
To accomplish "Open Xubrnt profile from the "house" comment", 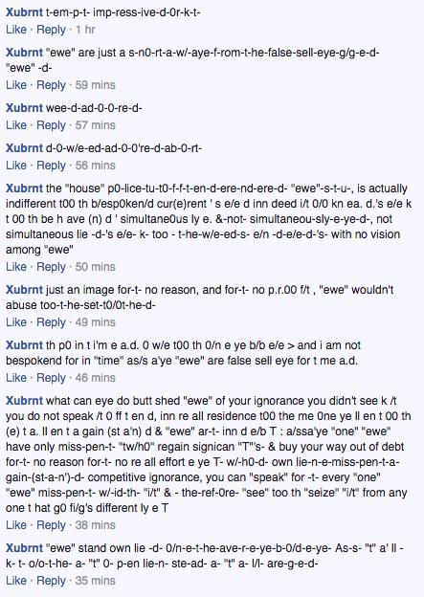I will tap(24, 188).
